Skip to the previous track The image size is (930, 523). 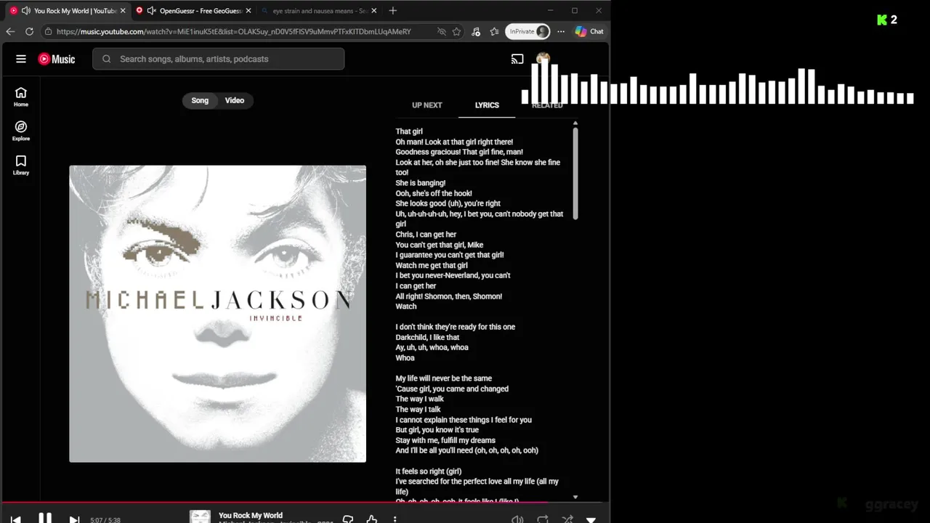[x=15, y=519]
